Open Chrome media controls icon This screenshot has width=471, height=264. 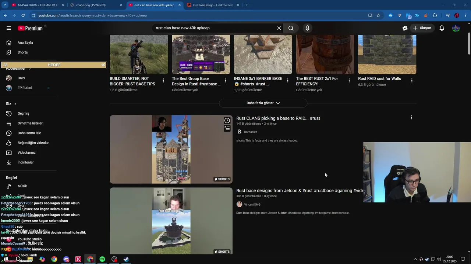pos(447,15)
